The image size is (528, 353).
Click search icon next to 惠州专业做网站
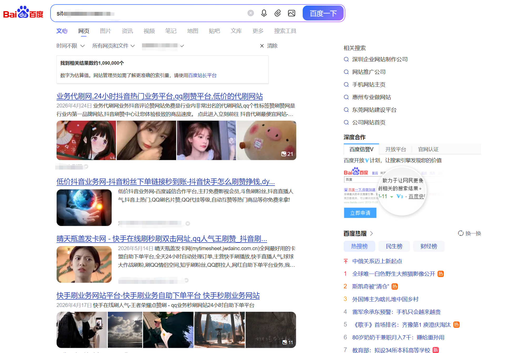tap(346, 97)
